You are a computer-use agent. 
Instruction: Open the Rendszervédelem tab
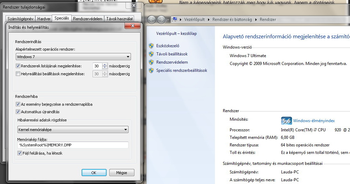(88, 19)
